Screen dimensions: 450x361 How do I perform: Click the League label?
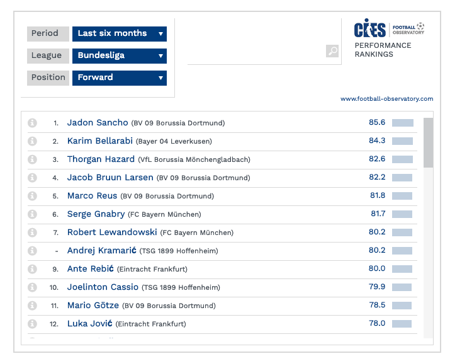48,55
